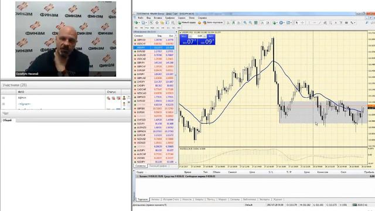Open the Strategy Tester icon
The width and height of the screenshot is (375, 211).
[173, 23]
